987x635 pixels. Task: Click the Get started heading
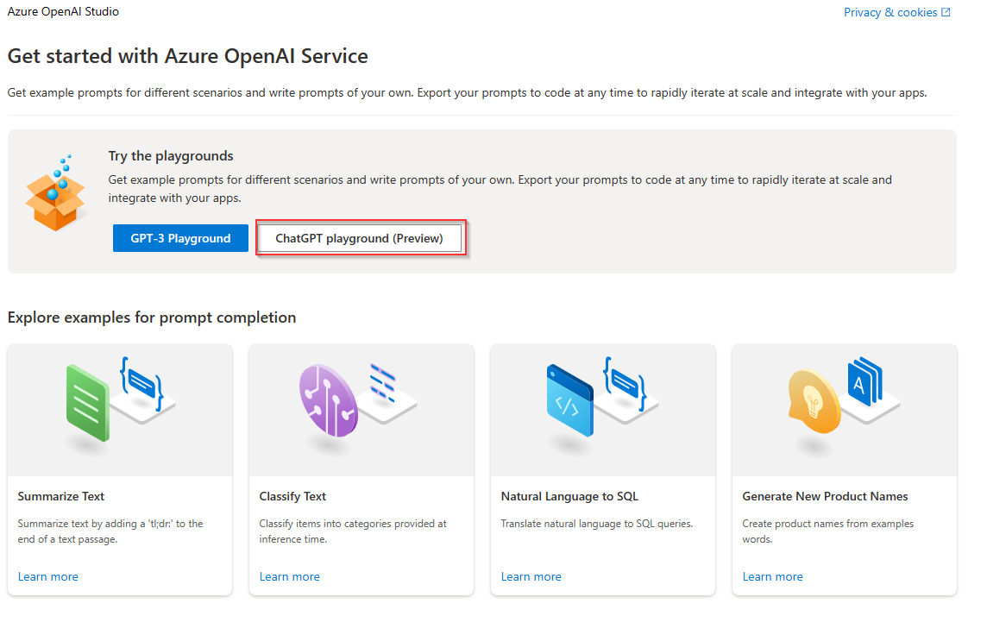(187, 55)
